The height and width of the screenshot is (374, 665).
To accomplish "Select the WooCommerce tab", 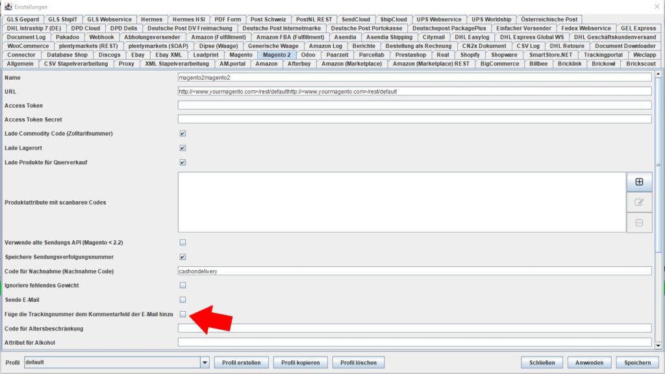I will (28, 46).
